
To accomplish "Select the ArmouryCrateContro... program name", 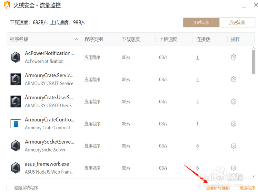I will pyautogui.click(x=50, y=120).
